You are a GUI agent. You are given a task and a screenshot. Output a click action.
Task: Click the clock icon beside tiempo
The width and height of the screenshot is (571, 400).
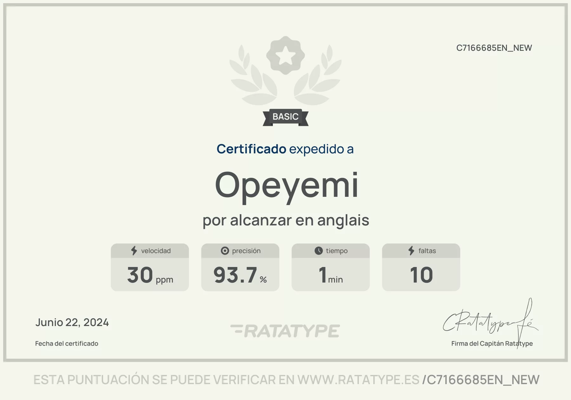tap(318, 251)
